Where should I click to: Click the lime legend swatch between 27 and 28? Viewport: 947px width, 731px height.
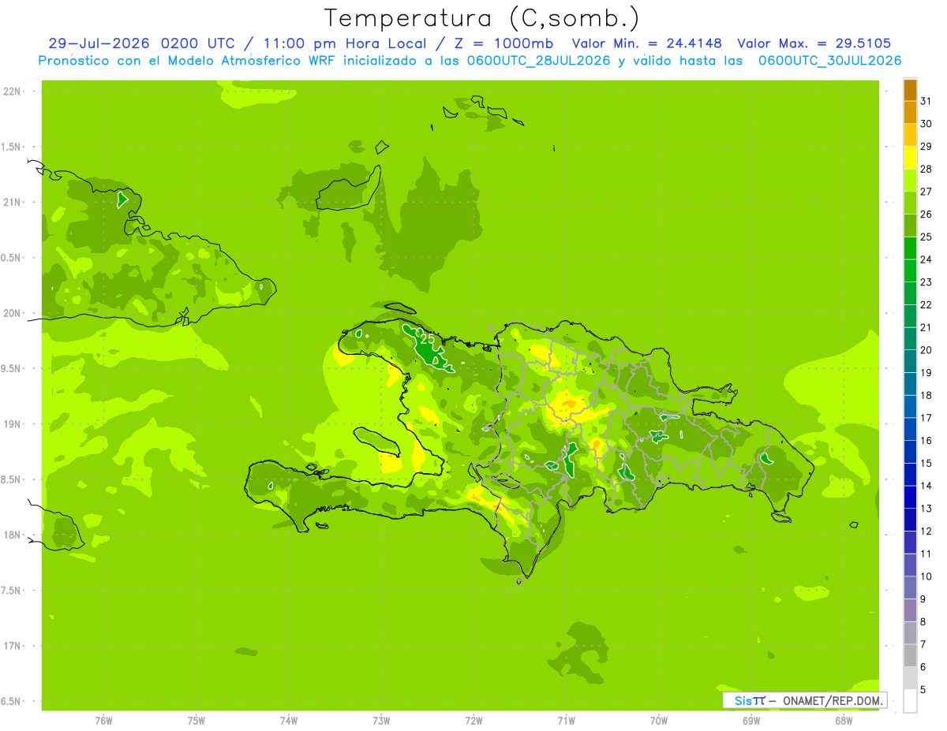coord(910,181)
